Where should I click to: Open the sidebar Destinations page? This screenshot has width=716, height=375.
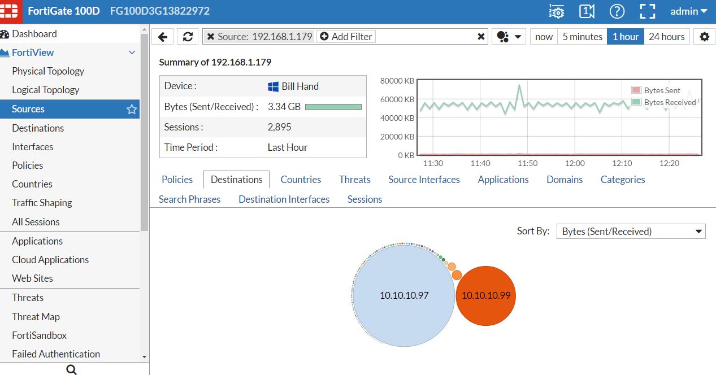click(38, 128)
